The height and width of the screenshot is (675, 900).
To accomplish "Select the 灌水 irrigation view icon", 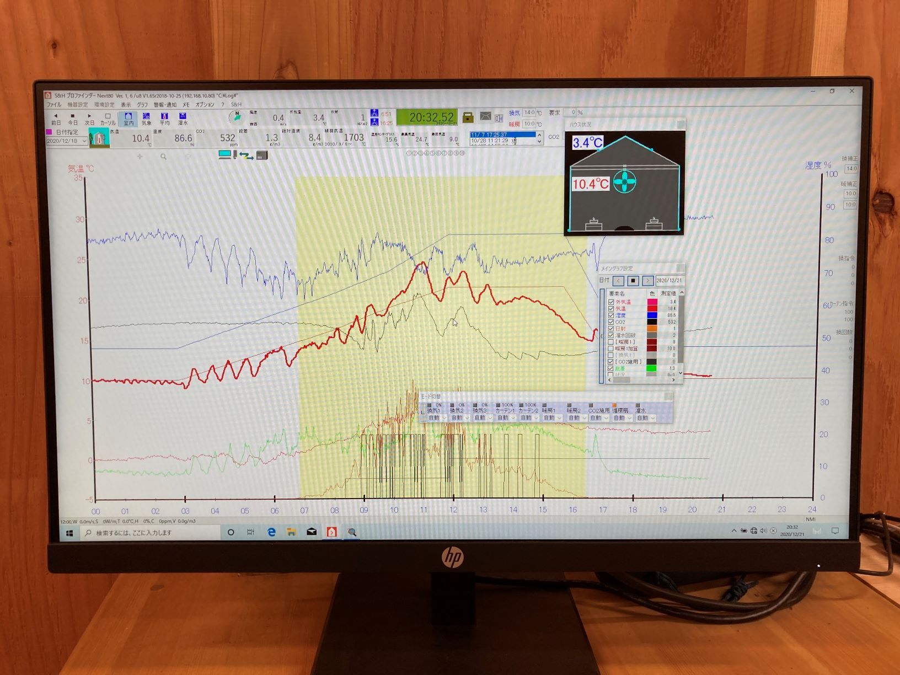I will tap(183, 119).
